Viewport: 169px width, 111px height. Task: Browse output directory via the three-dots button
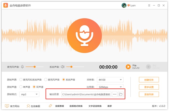point(115,94)
